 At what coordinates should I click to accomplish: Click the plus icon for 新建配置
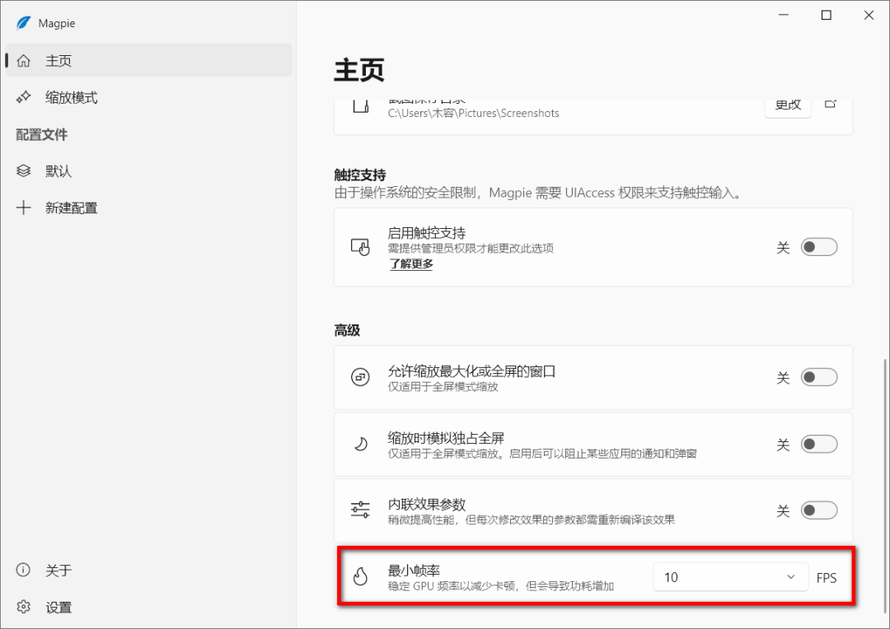pos(24,207)
